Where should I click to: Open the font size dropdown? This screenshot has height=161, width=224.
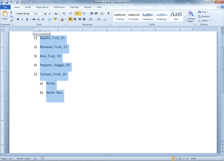42,14
